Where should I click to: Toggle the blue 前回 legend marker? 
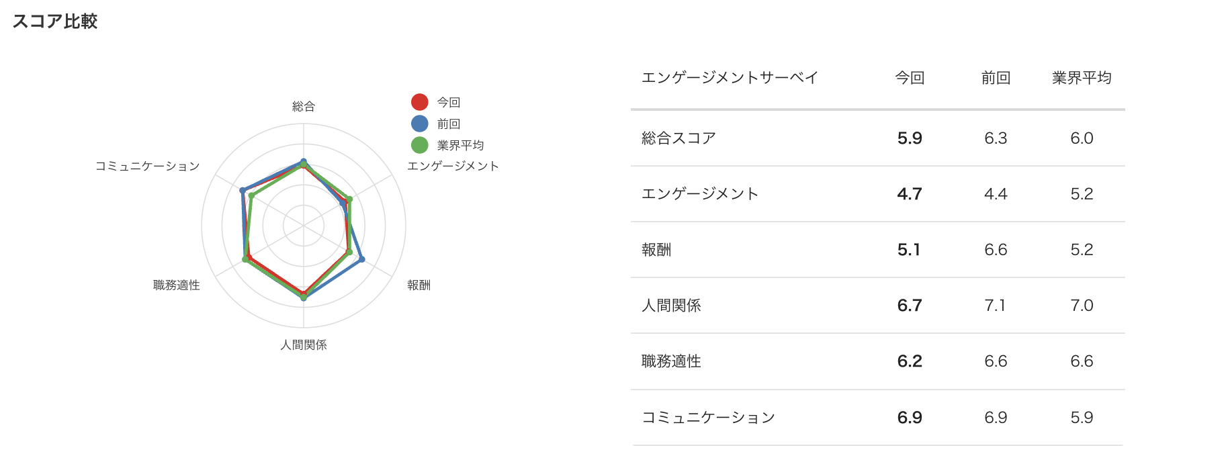[420, 124]
